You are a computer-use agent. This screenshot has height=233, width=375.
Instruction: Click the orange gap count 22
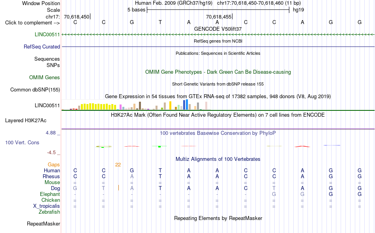click(118, 165)
